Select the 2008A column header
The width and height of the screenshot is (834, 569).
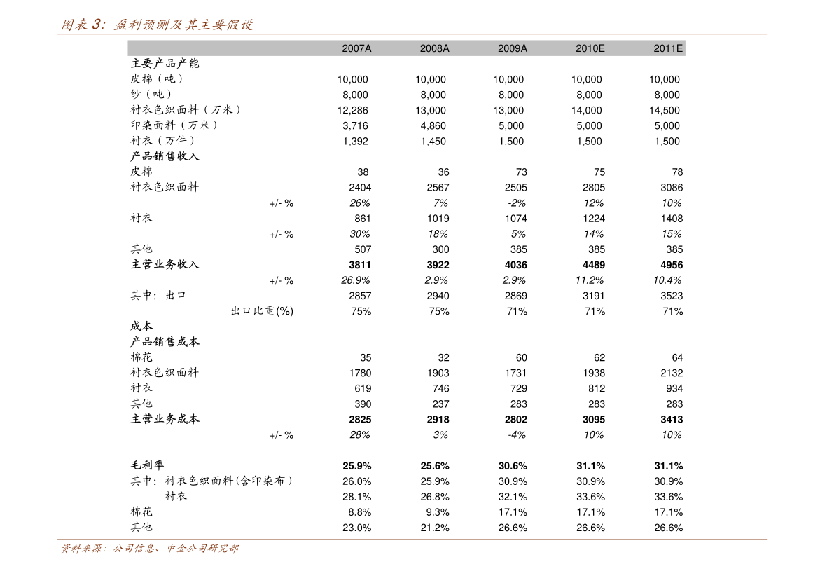click(x=435, y=48)
